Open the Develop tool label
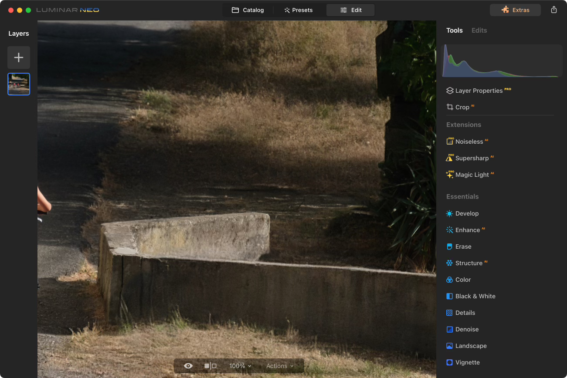 (x=467, y=213)
